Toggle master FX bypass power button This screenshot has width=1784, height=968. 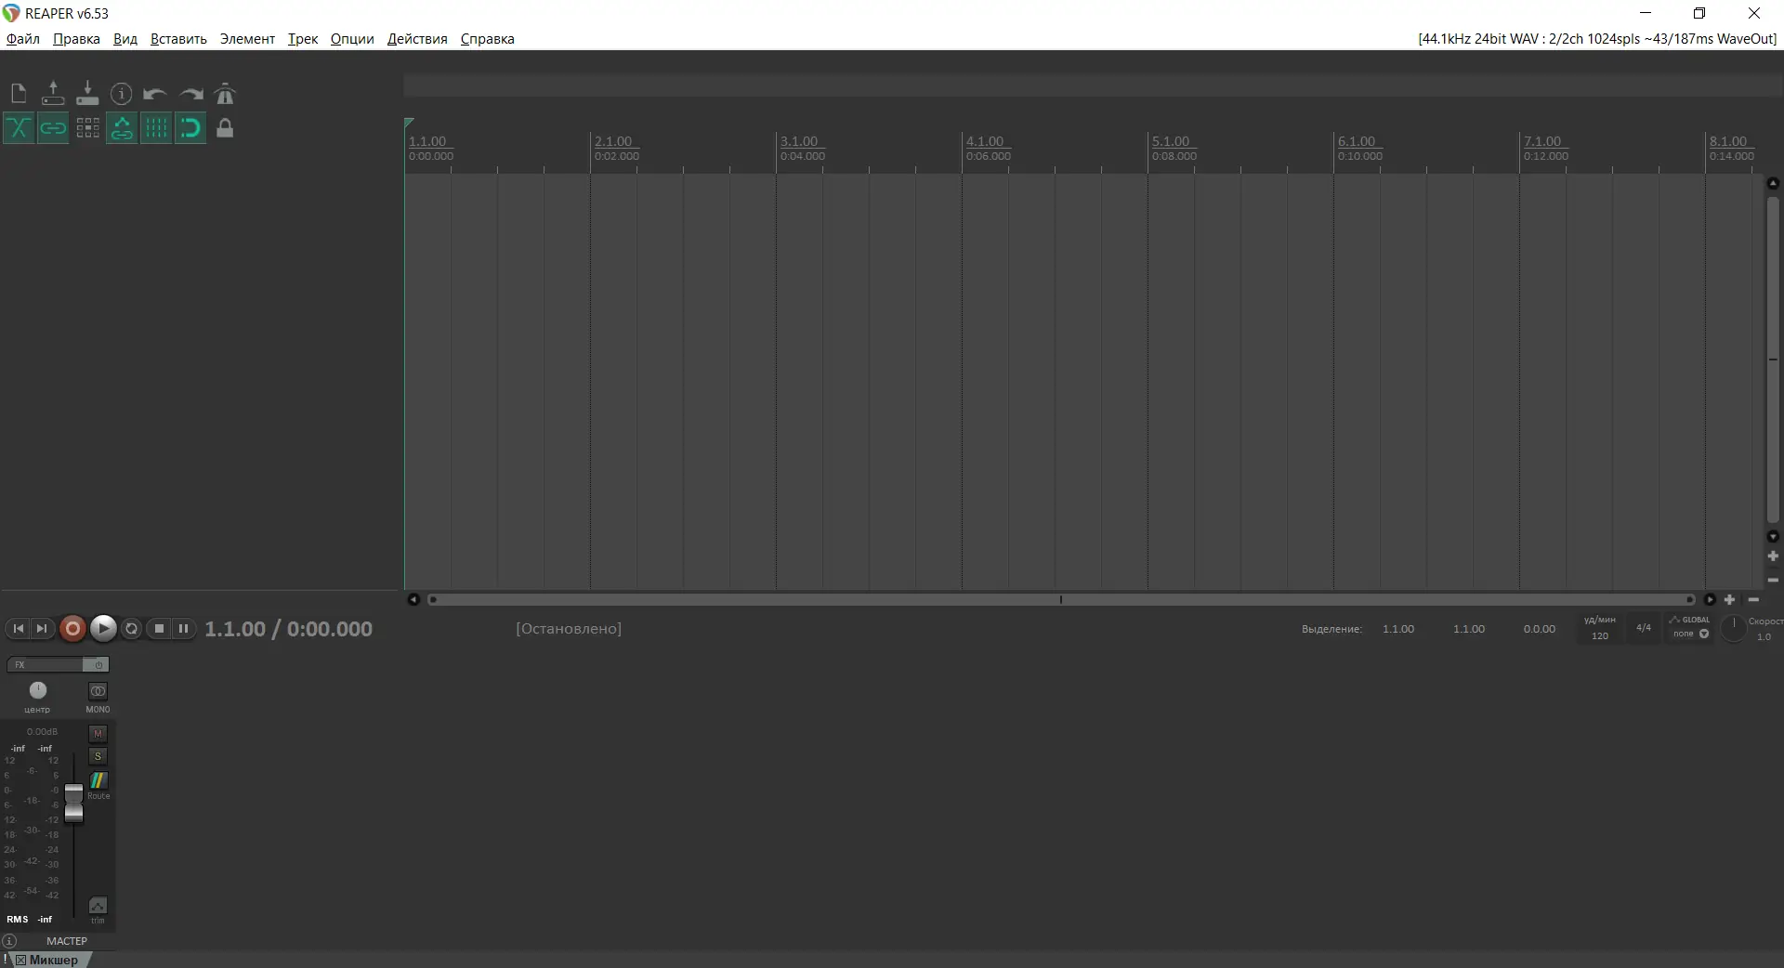[98, 664]
